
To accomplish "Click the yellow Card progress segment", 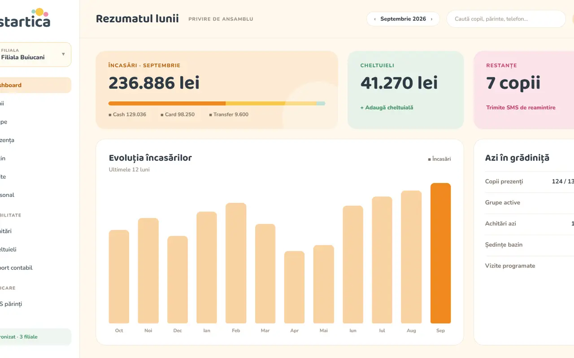I will [255, 103].
